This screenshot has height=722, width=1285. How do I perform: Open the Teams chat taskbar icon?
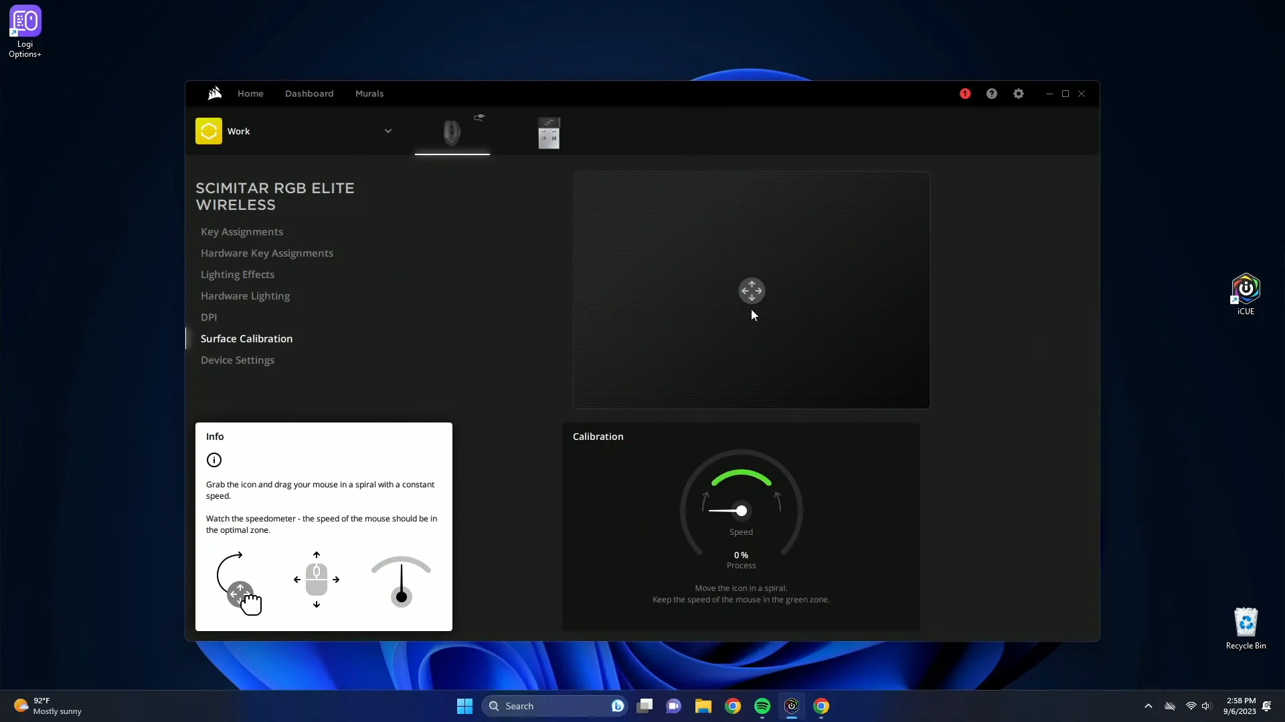click(x=674, y=706)
